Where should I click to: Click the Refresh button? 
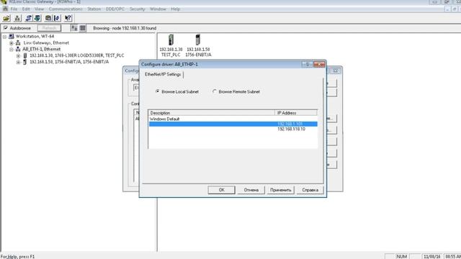point(50,28)
